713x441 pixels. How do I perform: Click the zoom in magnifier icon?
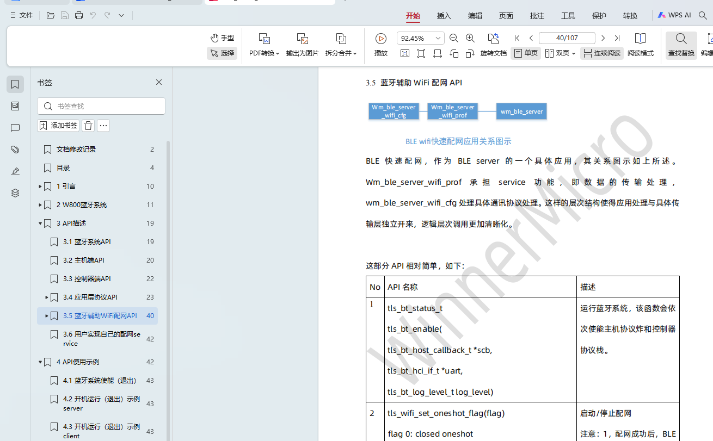click(x=470, y=38)
